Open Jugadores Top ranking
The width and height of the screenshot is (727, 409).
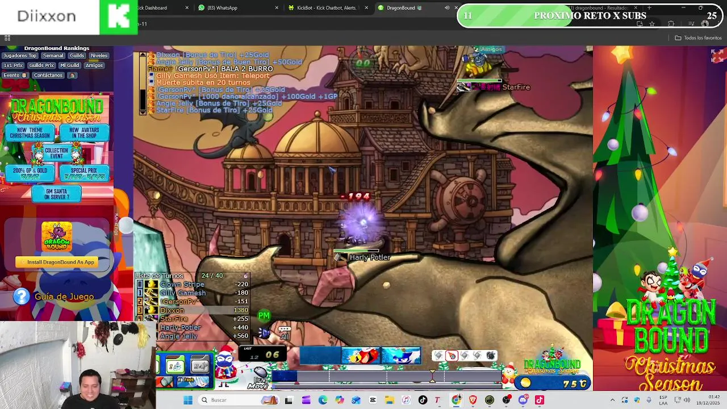[20, 56]
